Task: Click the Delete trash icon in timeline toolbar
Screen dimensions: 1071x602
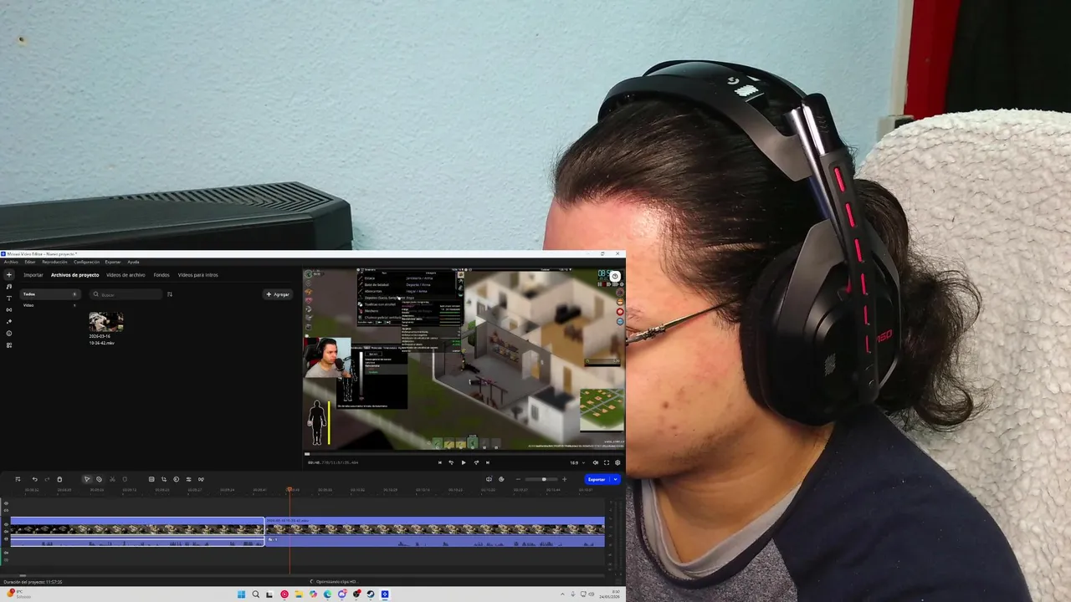Action: tap(59, 479)
